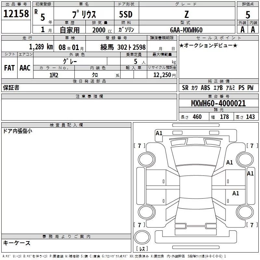The height and width of the screenshot is (260, 260).
Task: Select the exterior color グレー
Action: click(x=70, y=61)
